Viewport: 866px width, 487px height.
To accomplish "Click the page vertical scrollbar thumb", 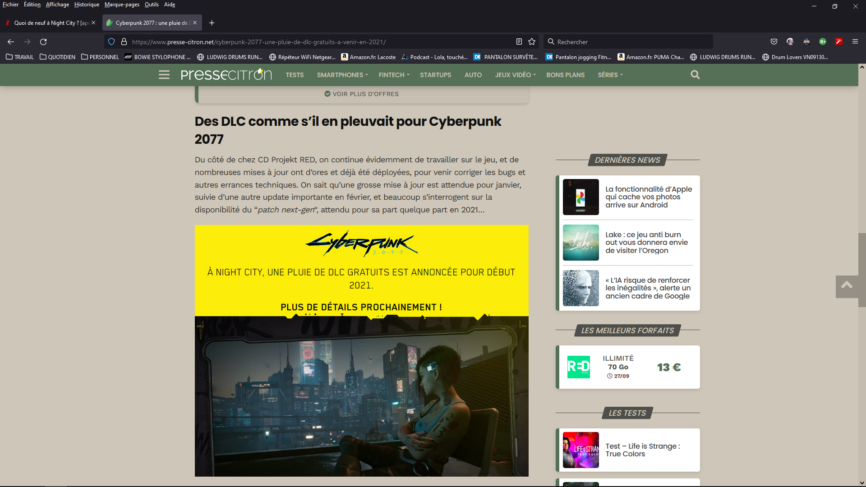I will point(862,270).
